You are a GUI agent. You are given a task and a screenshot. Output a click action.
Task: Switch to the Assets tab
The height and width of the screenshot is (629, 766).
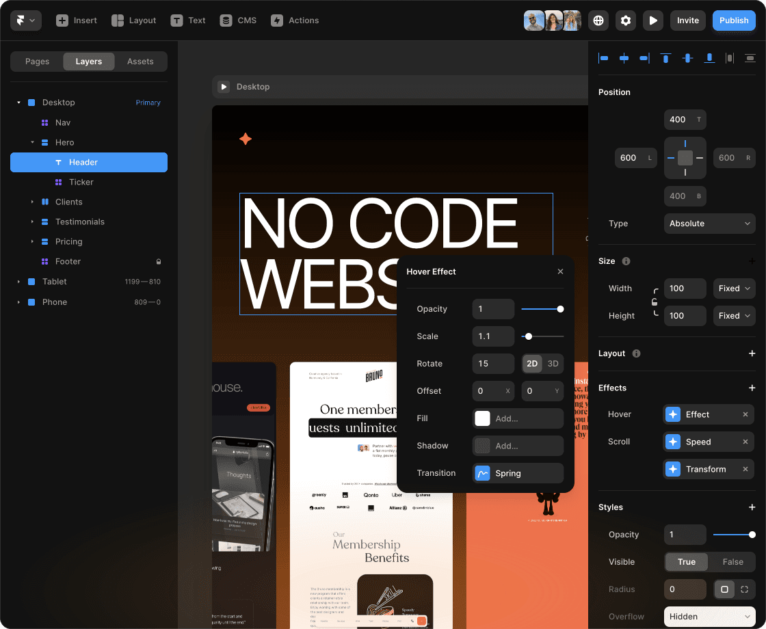(x=140, y=62)
